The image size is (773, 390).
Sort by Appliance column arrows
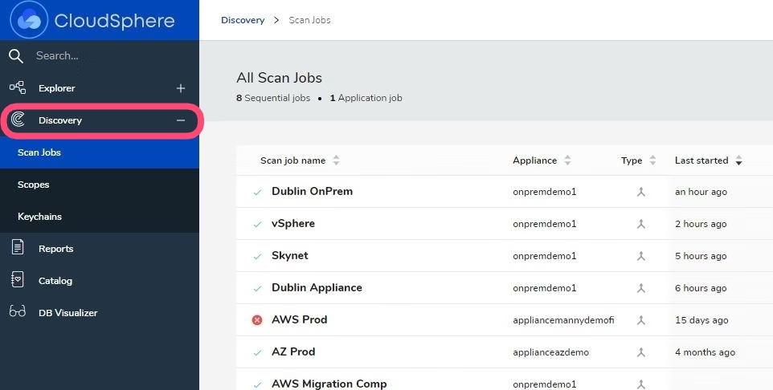tap(567, 160)
